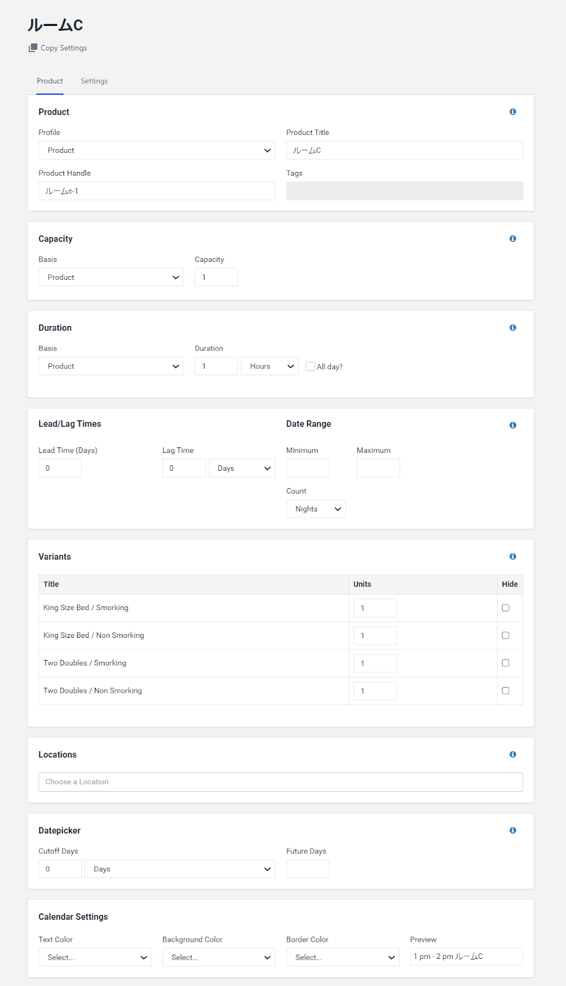The width and height of the screenshot is (566, 986).
Task: Open the Locations section info icon
Action: pos(512,755)
